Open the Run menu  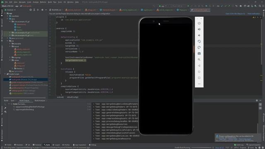(x=55, y=2)
